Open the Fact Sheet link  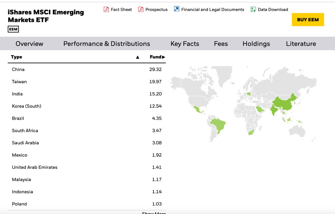(121, 9)
